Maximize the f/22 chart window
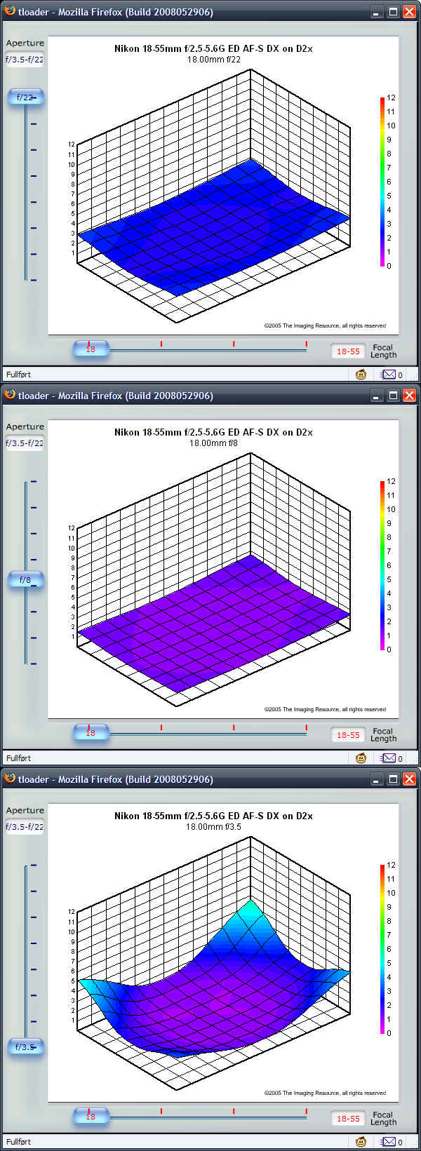 tap(393, 12)
